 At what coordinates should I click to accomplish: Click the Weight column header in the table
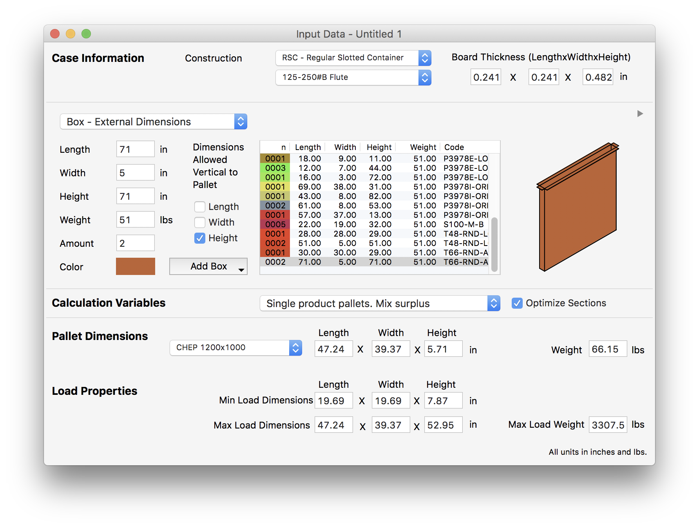pos(418,147)
